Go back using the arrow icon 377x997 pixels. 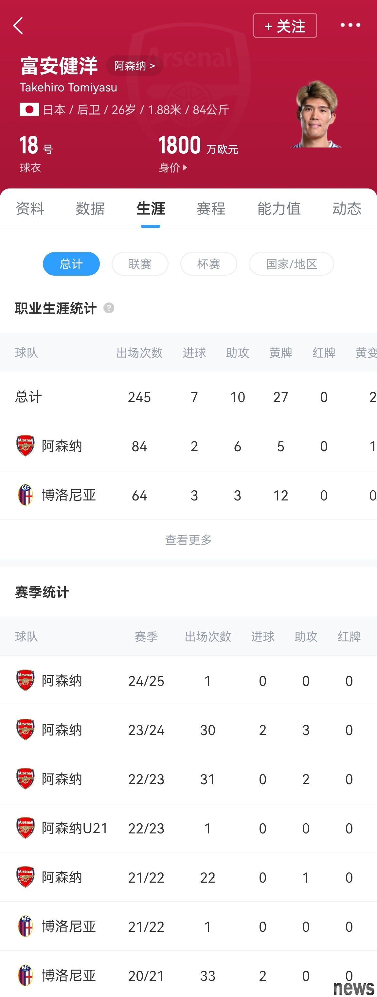pos(18,26)
